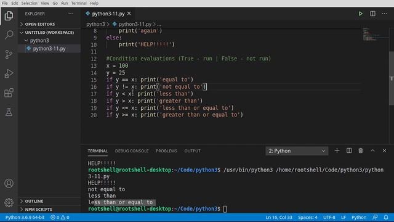Switch to the Problems tab
Screen dimensions: 394x222
166,150
